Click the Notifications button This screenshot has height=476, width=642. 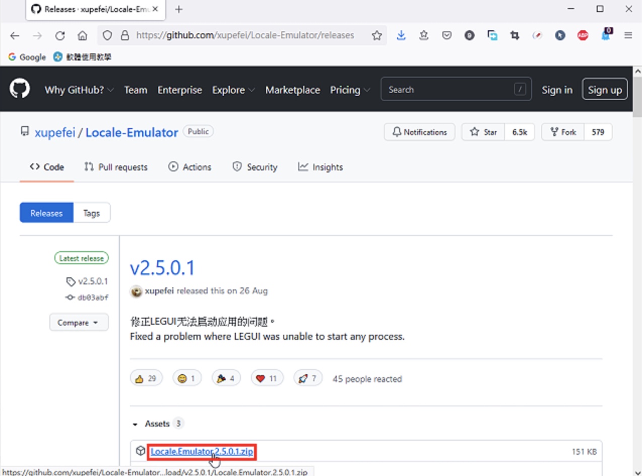coord(419,132)
